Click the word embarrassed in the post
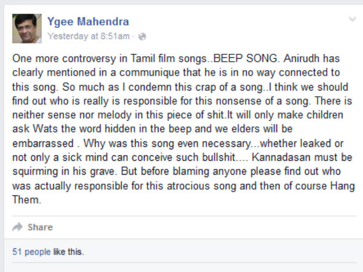This screenshot has width=363, height=272. (43, 143)
